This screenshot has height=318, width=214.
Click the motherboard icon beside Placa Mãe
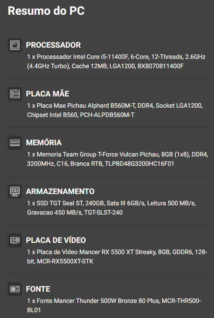(15, 94)
